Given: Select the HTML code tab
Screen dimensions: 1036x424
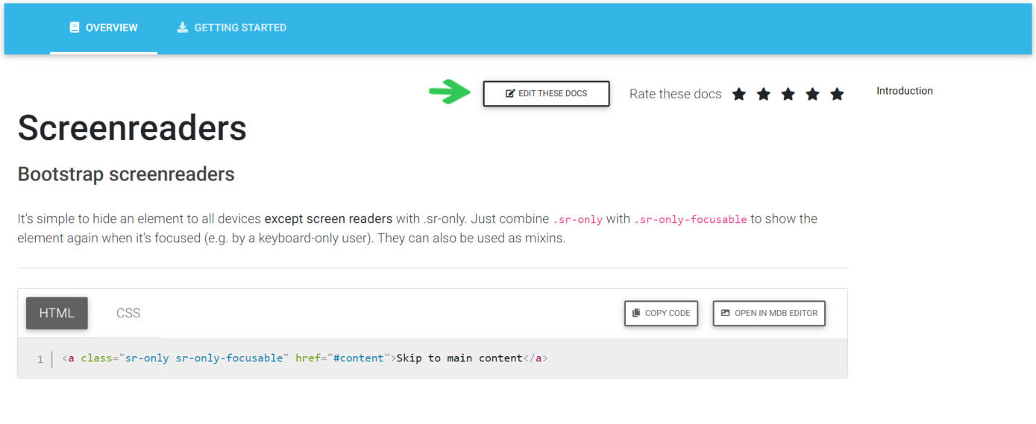Looking at the screenshot, I should click(x=57, y=313).
